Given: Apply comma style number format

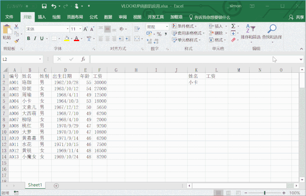Looking at the screenshot, I should pos(166,34).
